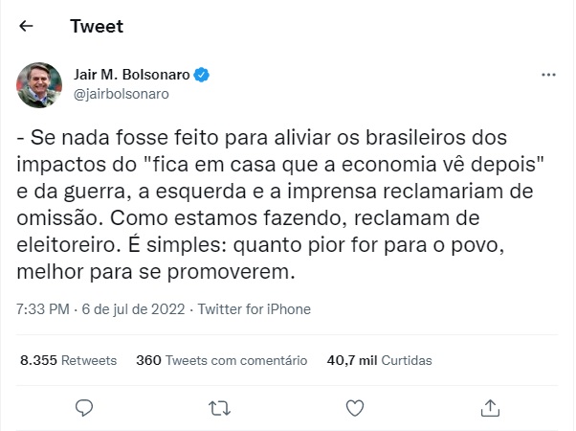Share the tweet via upload arrow icon

click(490, 408)
